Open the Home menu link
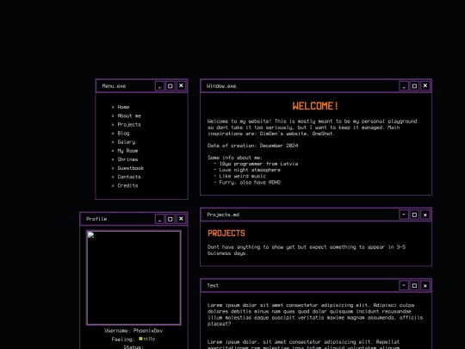The image size is (465, 349). tap(123, 107)
